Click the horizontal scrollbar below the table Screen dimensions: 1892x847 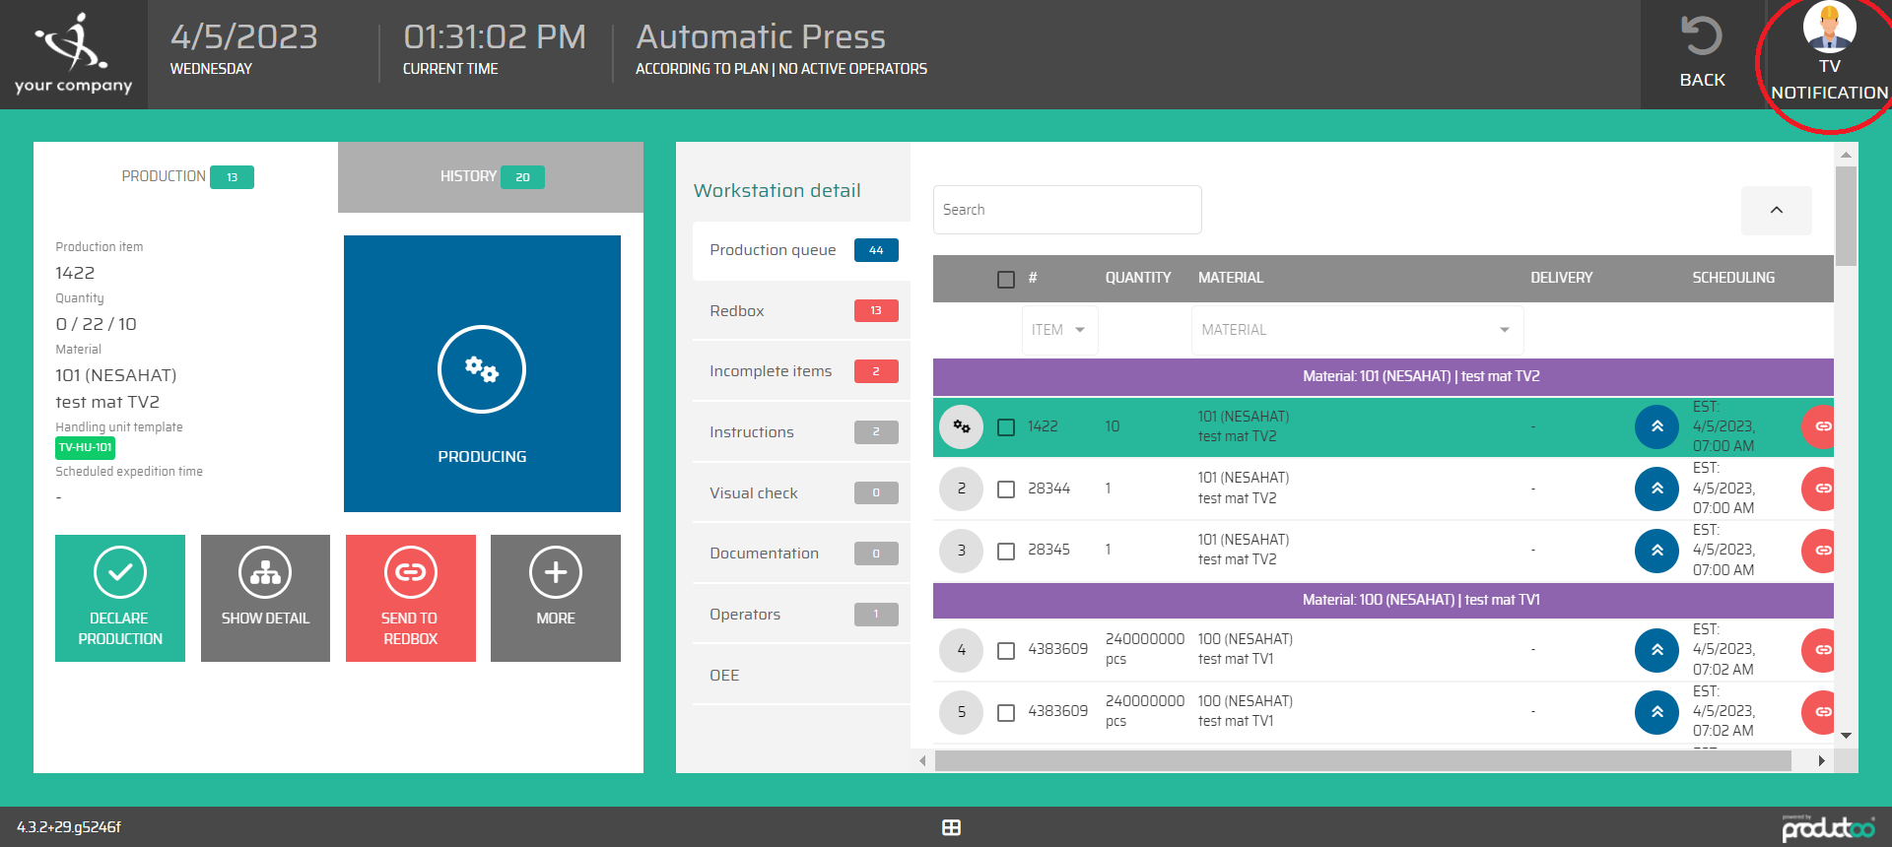[x=1362, y=761]
